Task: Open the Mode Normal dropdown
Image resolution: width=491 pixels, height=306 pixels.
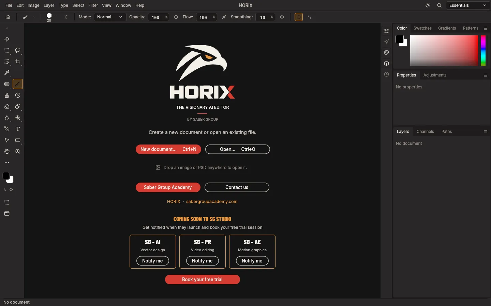Action: pyautogui.click(x=110, y=17)
